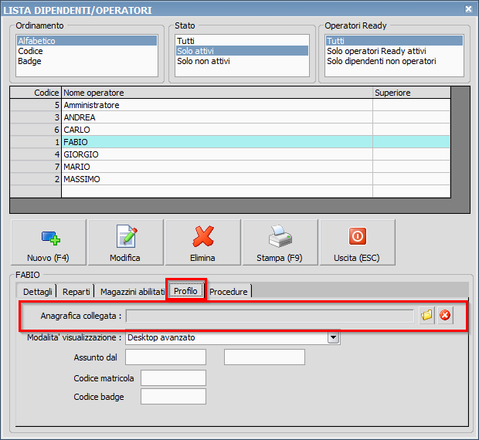Select the ANDREA operator row

pos(230,117)
